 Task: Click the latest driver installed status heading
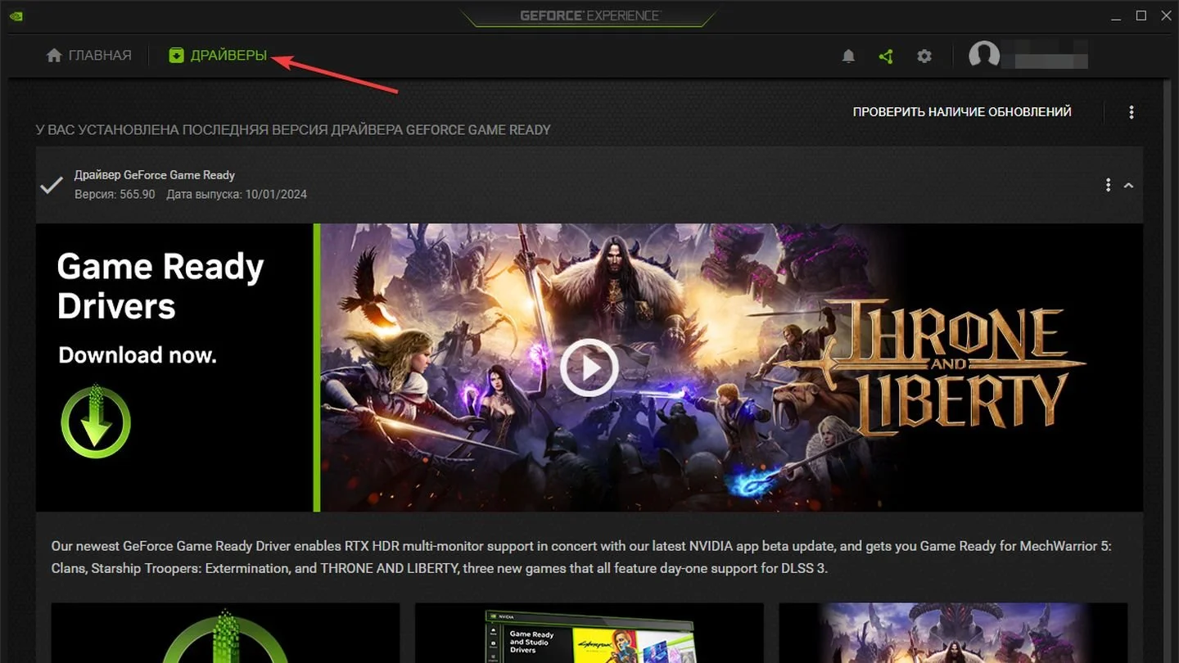[x=293, y=129]
